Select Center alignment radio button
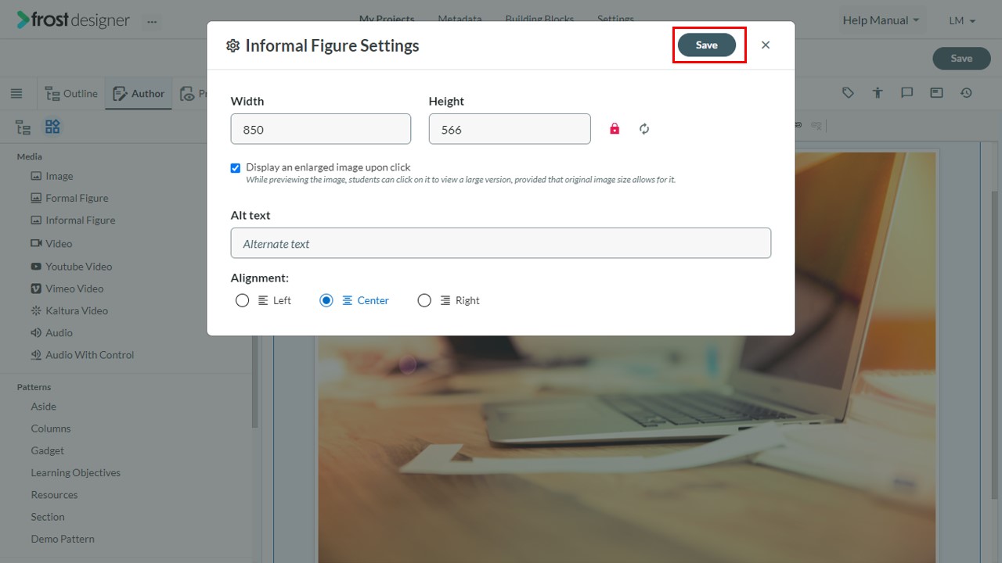Image resolution: width=1002 pixels, height=563 pixels. [326, 300]
